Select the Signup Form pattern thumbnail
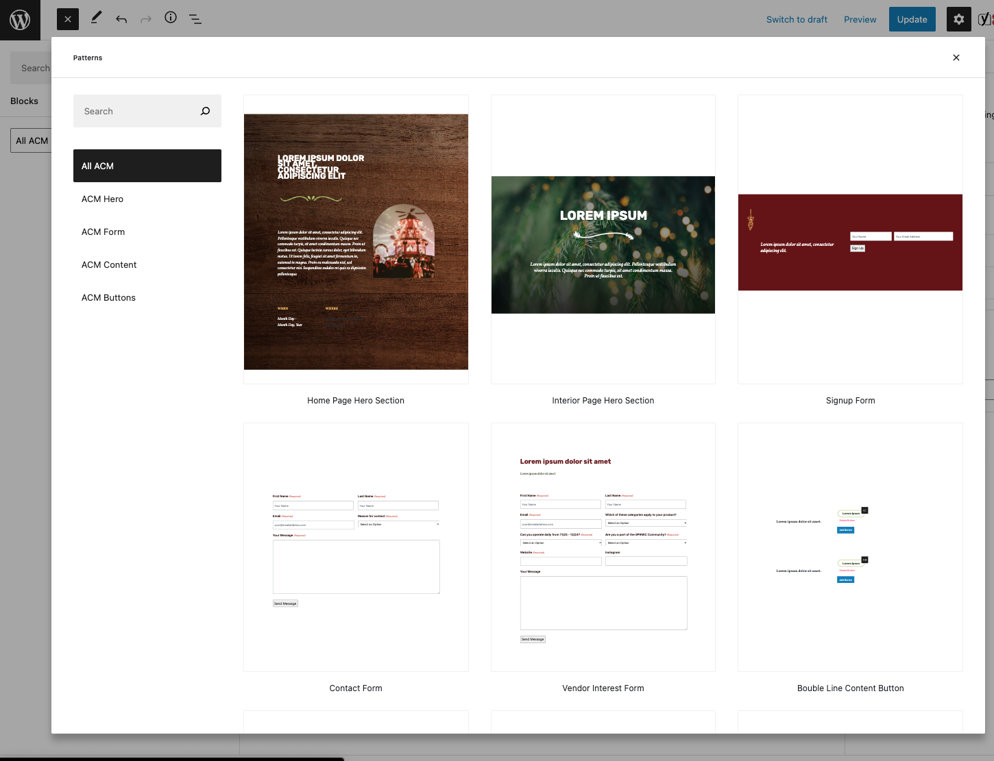 click(850, 242)
